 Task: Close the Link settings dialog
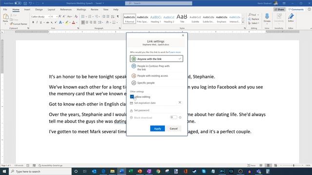tap(183, 35)
